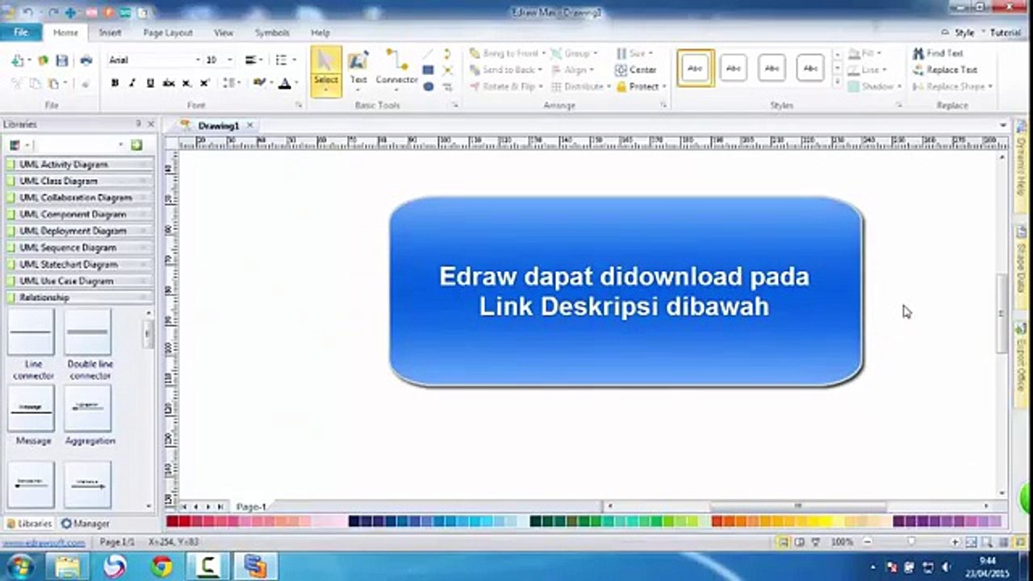Zoom out with the minus button
Viewport: 1033px width, 581px height.
tap(868, 542)
